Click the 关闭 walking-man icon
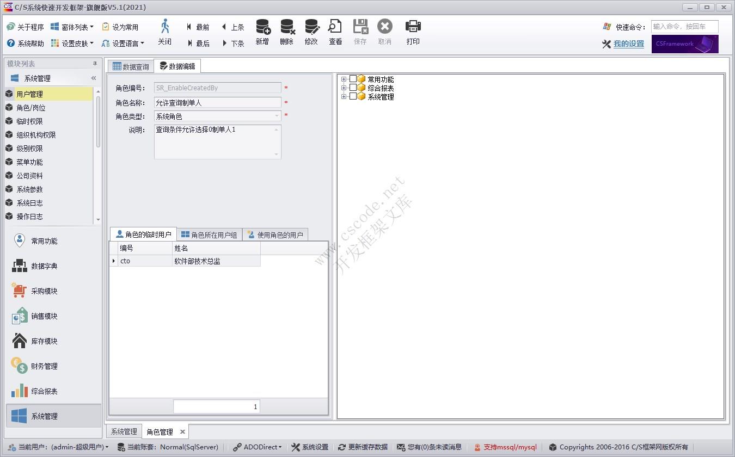This screenshot has height=457, width=735. (x=165, y=27)
